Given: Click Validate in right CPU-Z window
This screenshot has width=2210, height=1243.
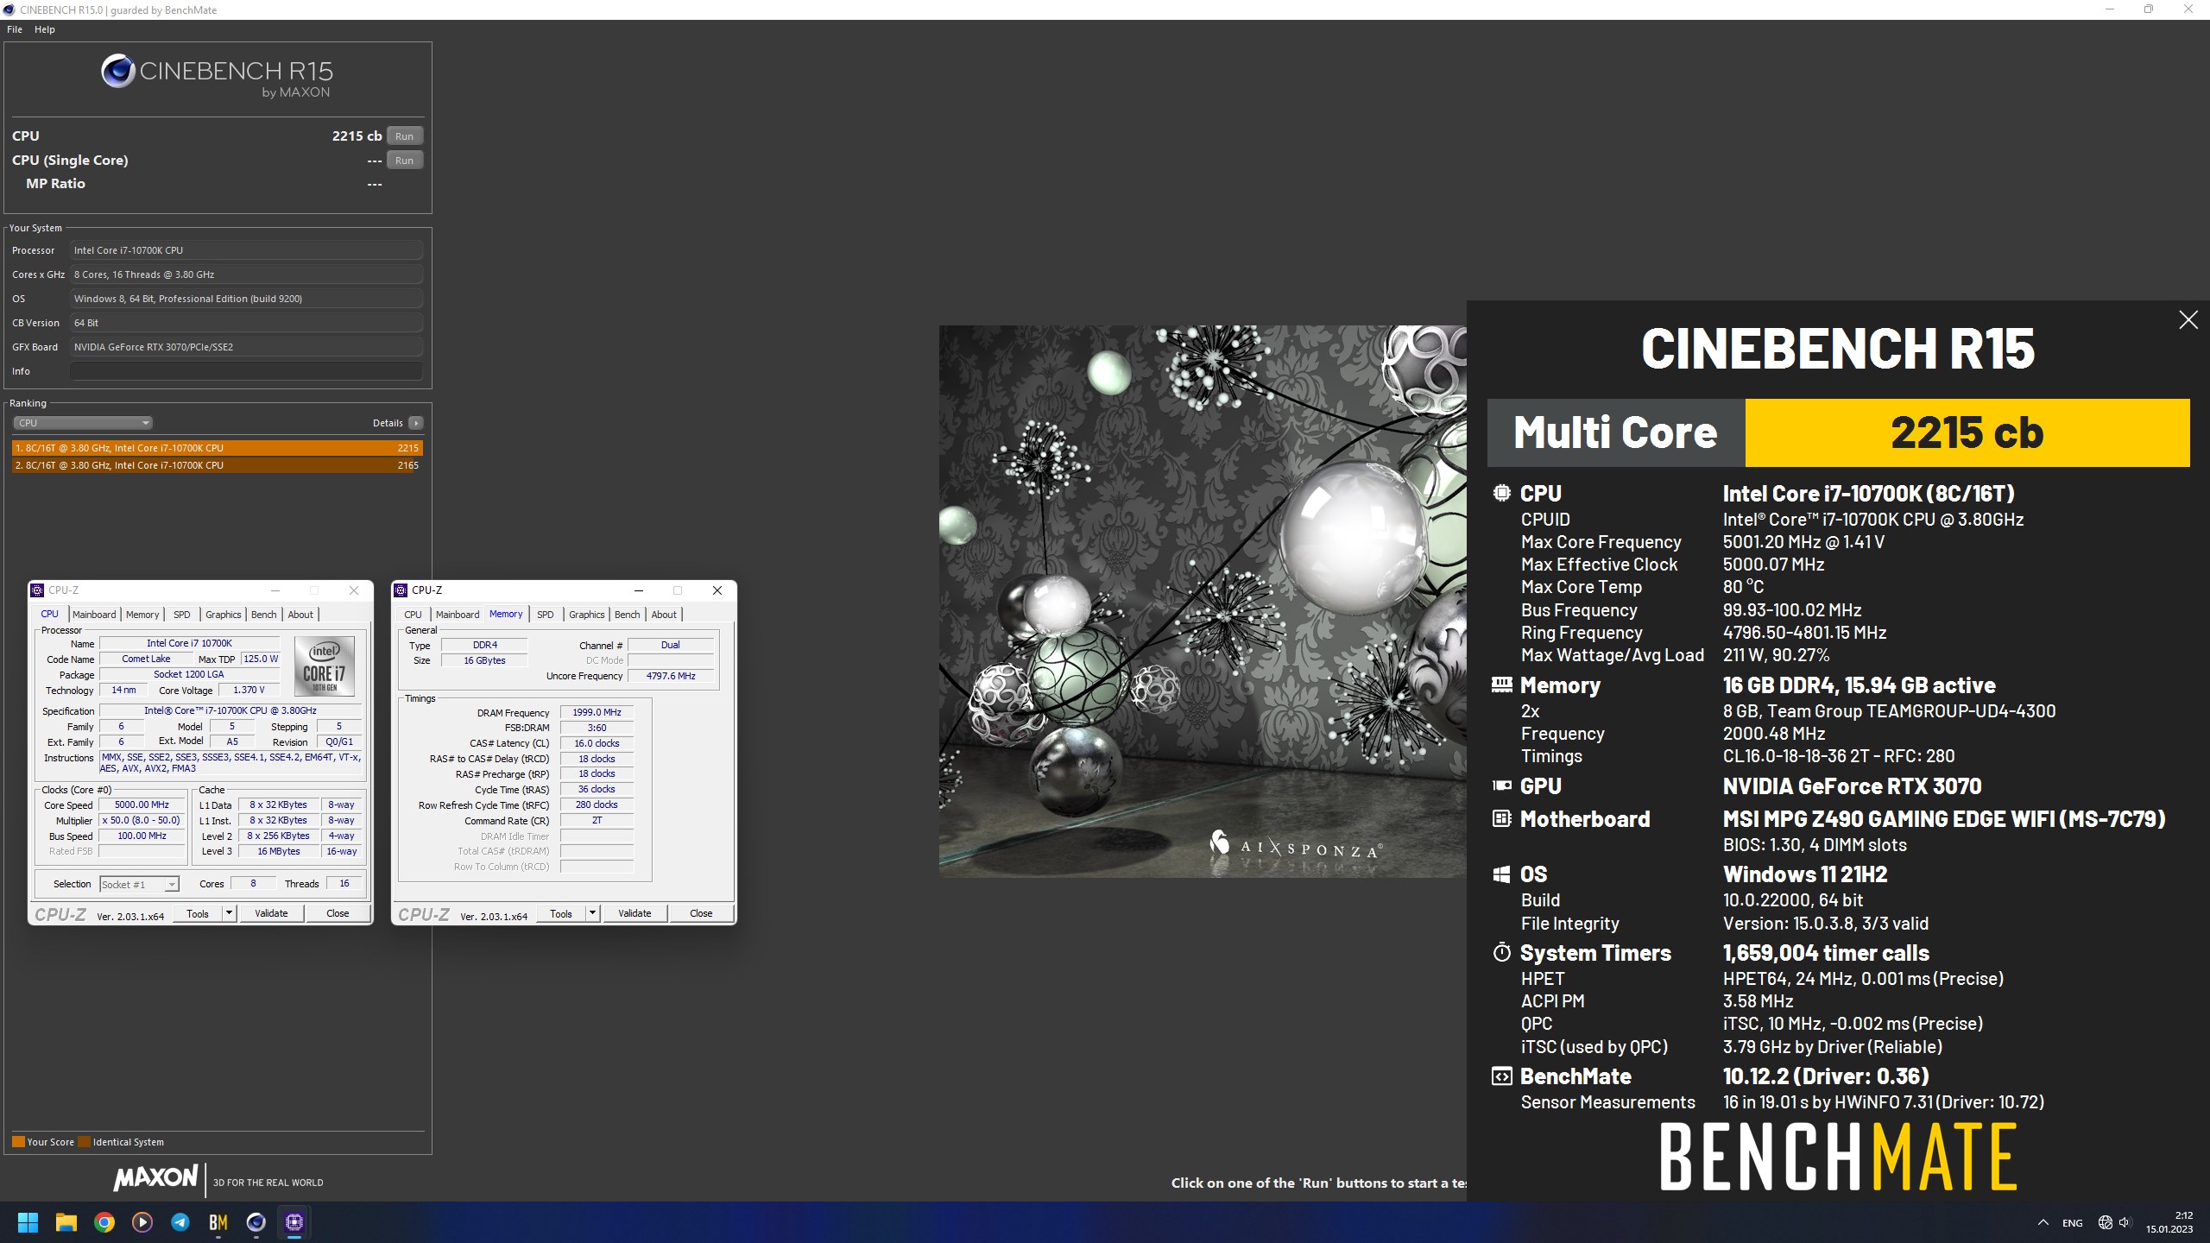Looking at the screenshot, I should click(x=635, y=913).
